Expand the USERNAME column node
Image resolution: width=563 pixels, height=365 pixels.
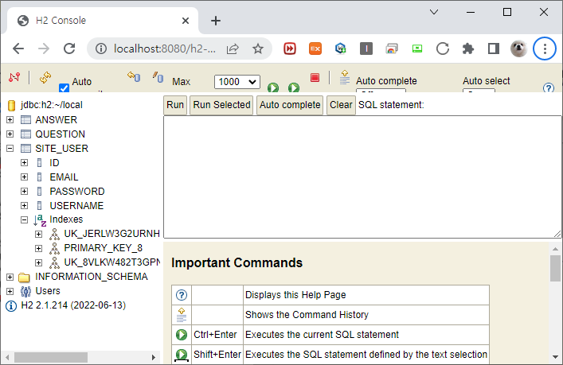pyautogui.click(x=24, y=206)
